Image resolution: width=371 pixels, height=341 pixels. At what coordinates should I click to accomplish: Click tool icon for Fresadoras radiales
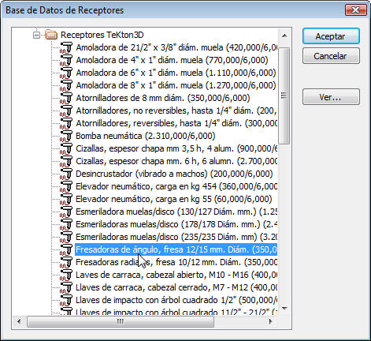coord(66,262)
